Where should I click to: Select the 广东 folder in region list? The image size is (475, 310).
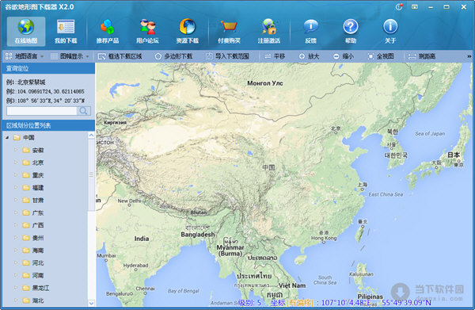(x=33, y=212)
